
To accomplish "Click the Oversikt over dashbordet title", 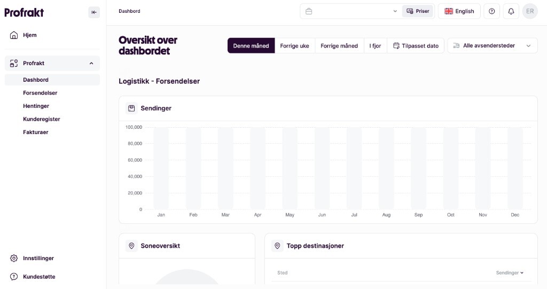I will pos(148,45).
